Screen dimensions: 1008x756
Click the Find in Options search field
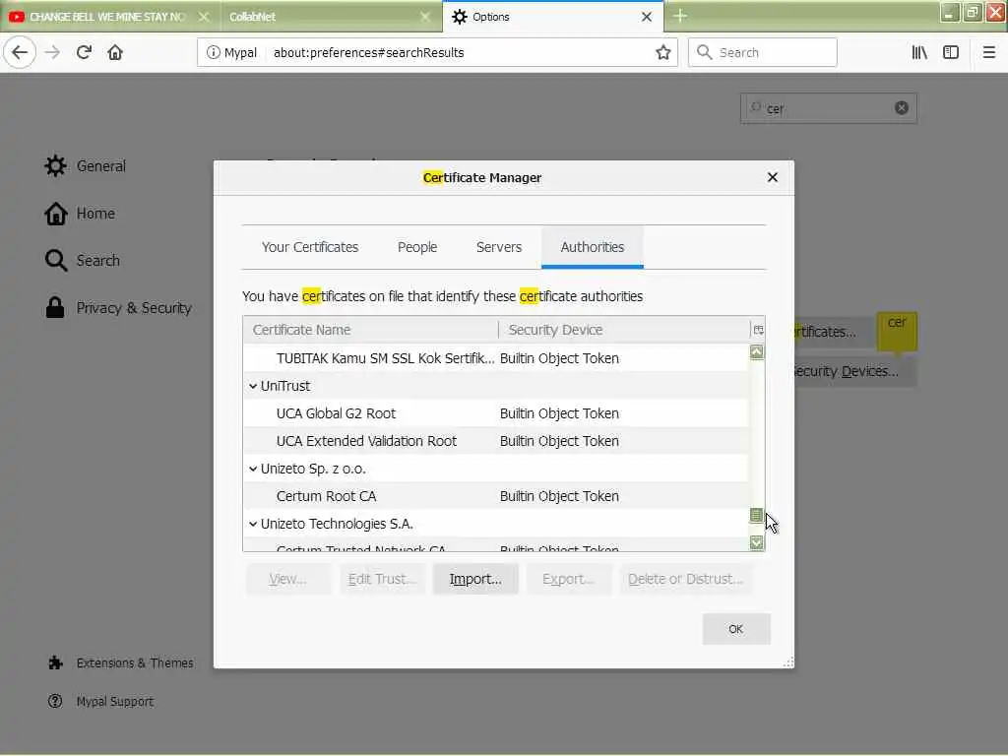[x=829, y=108]
